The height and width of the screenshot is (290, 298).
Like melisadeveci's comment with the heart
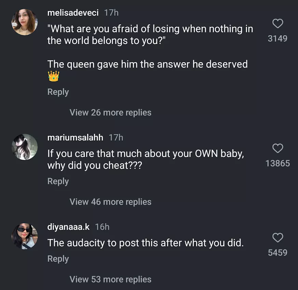[278, 24]
